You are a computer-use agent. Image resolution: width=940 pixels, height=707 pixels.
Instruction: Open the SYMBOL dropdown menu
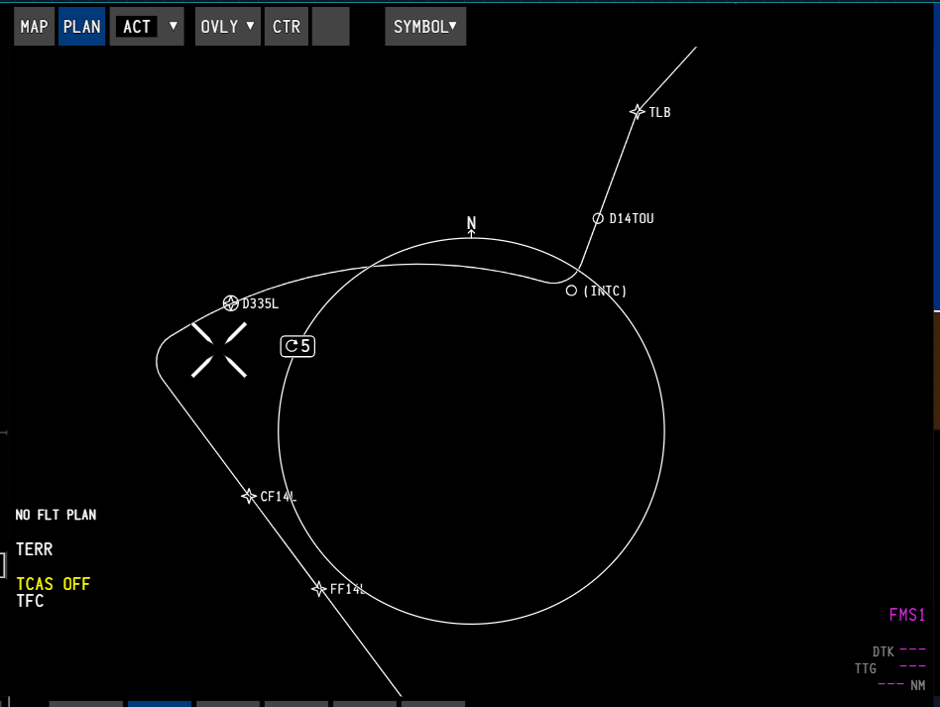pyautogui.click(x=425, y=27)
